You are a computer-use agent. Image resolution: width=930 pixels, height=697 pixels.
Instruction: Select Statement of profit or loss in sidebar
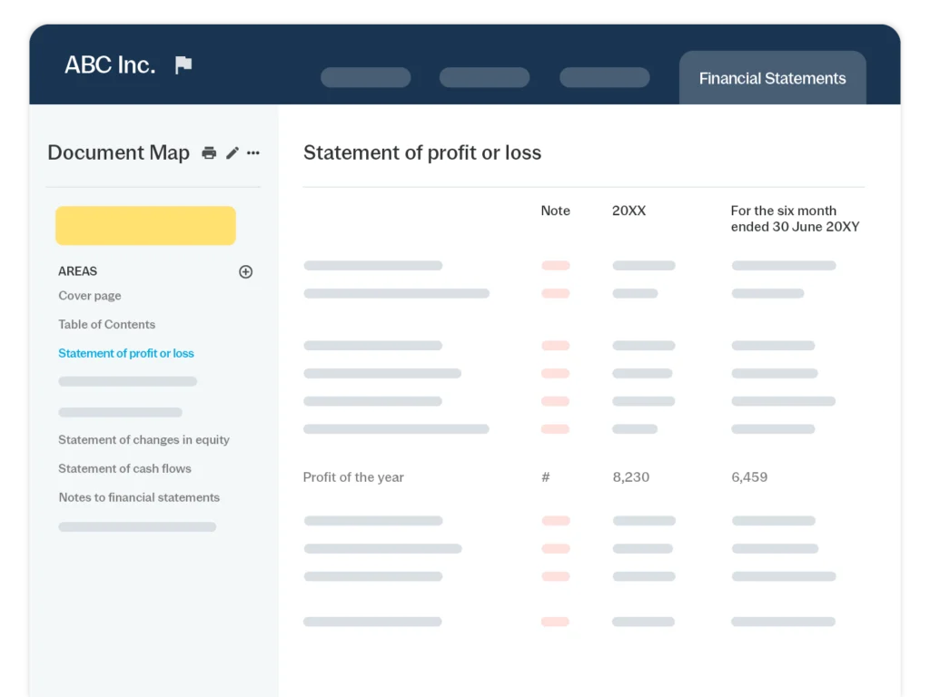(126, 354)
